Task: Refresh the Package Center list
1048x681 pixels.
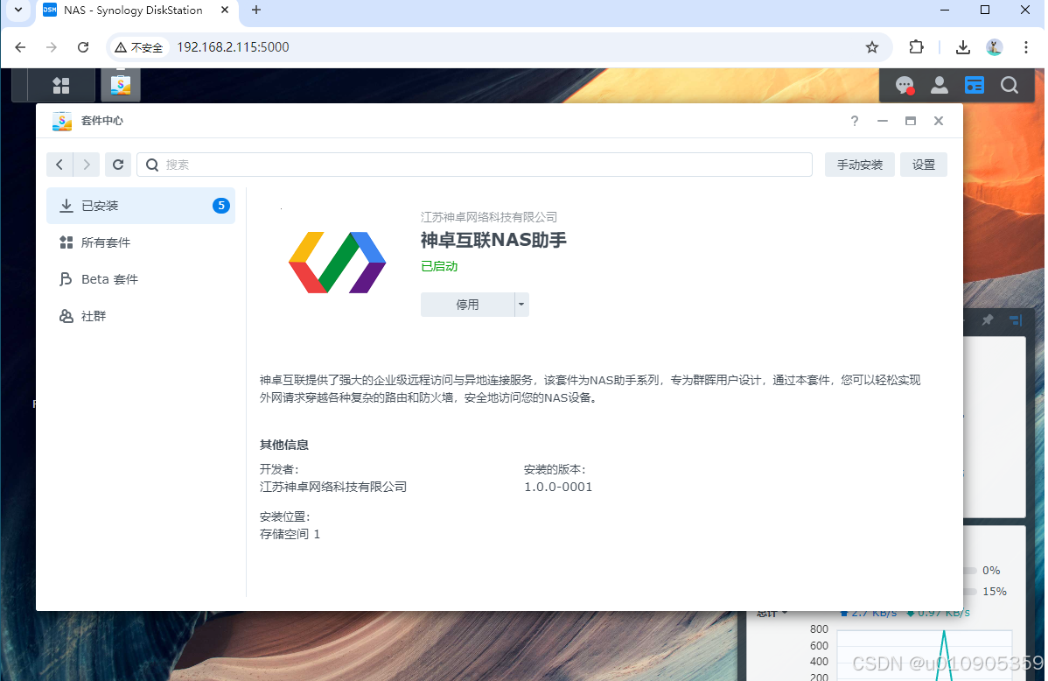Action: click(x=118, y=165)
